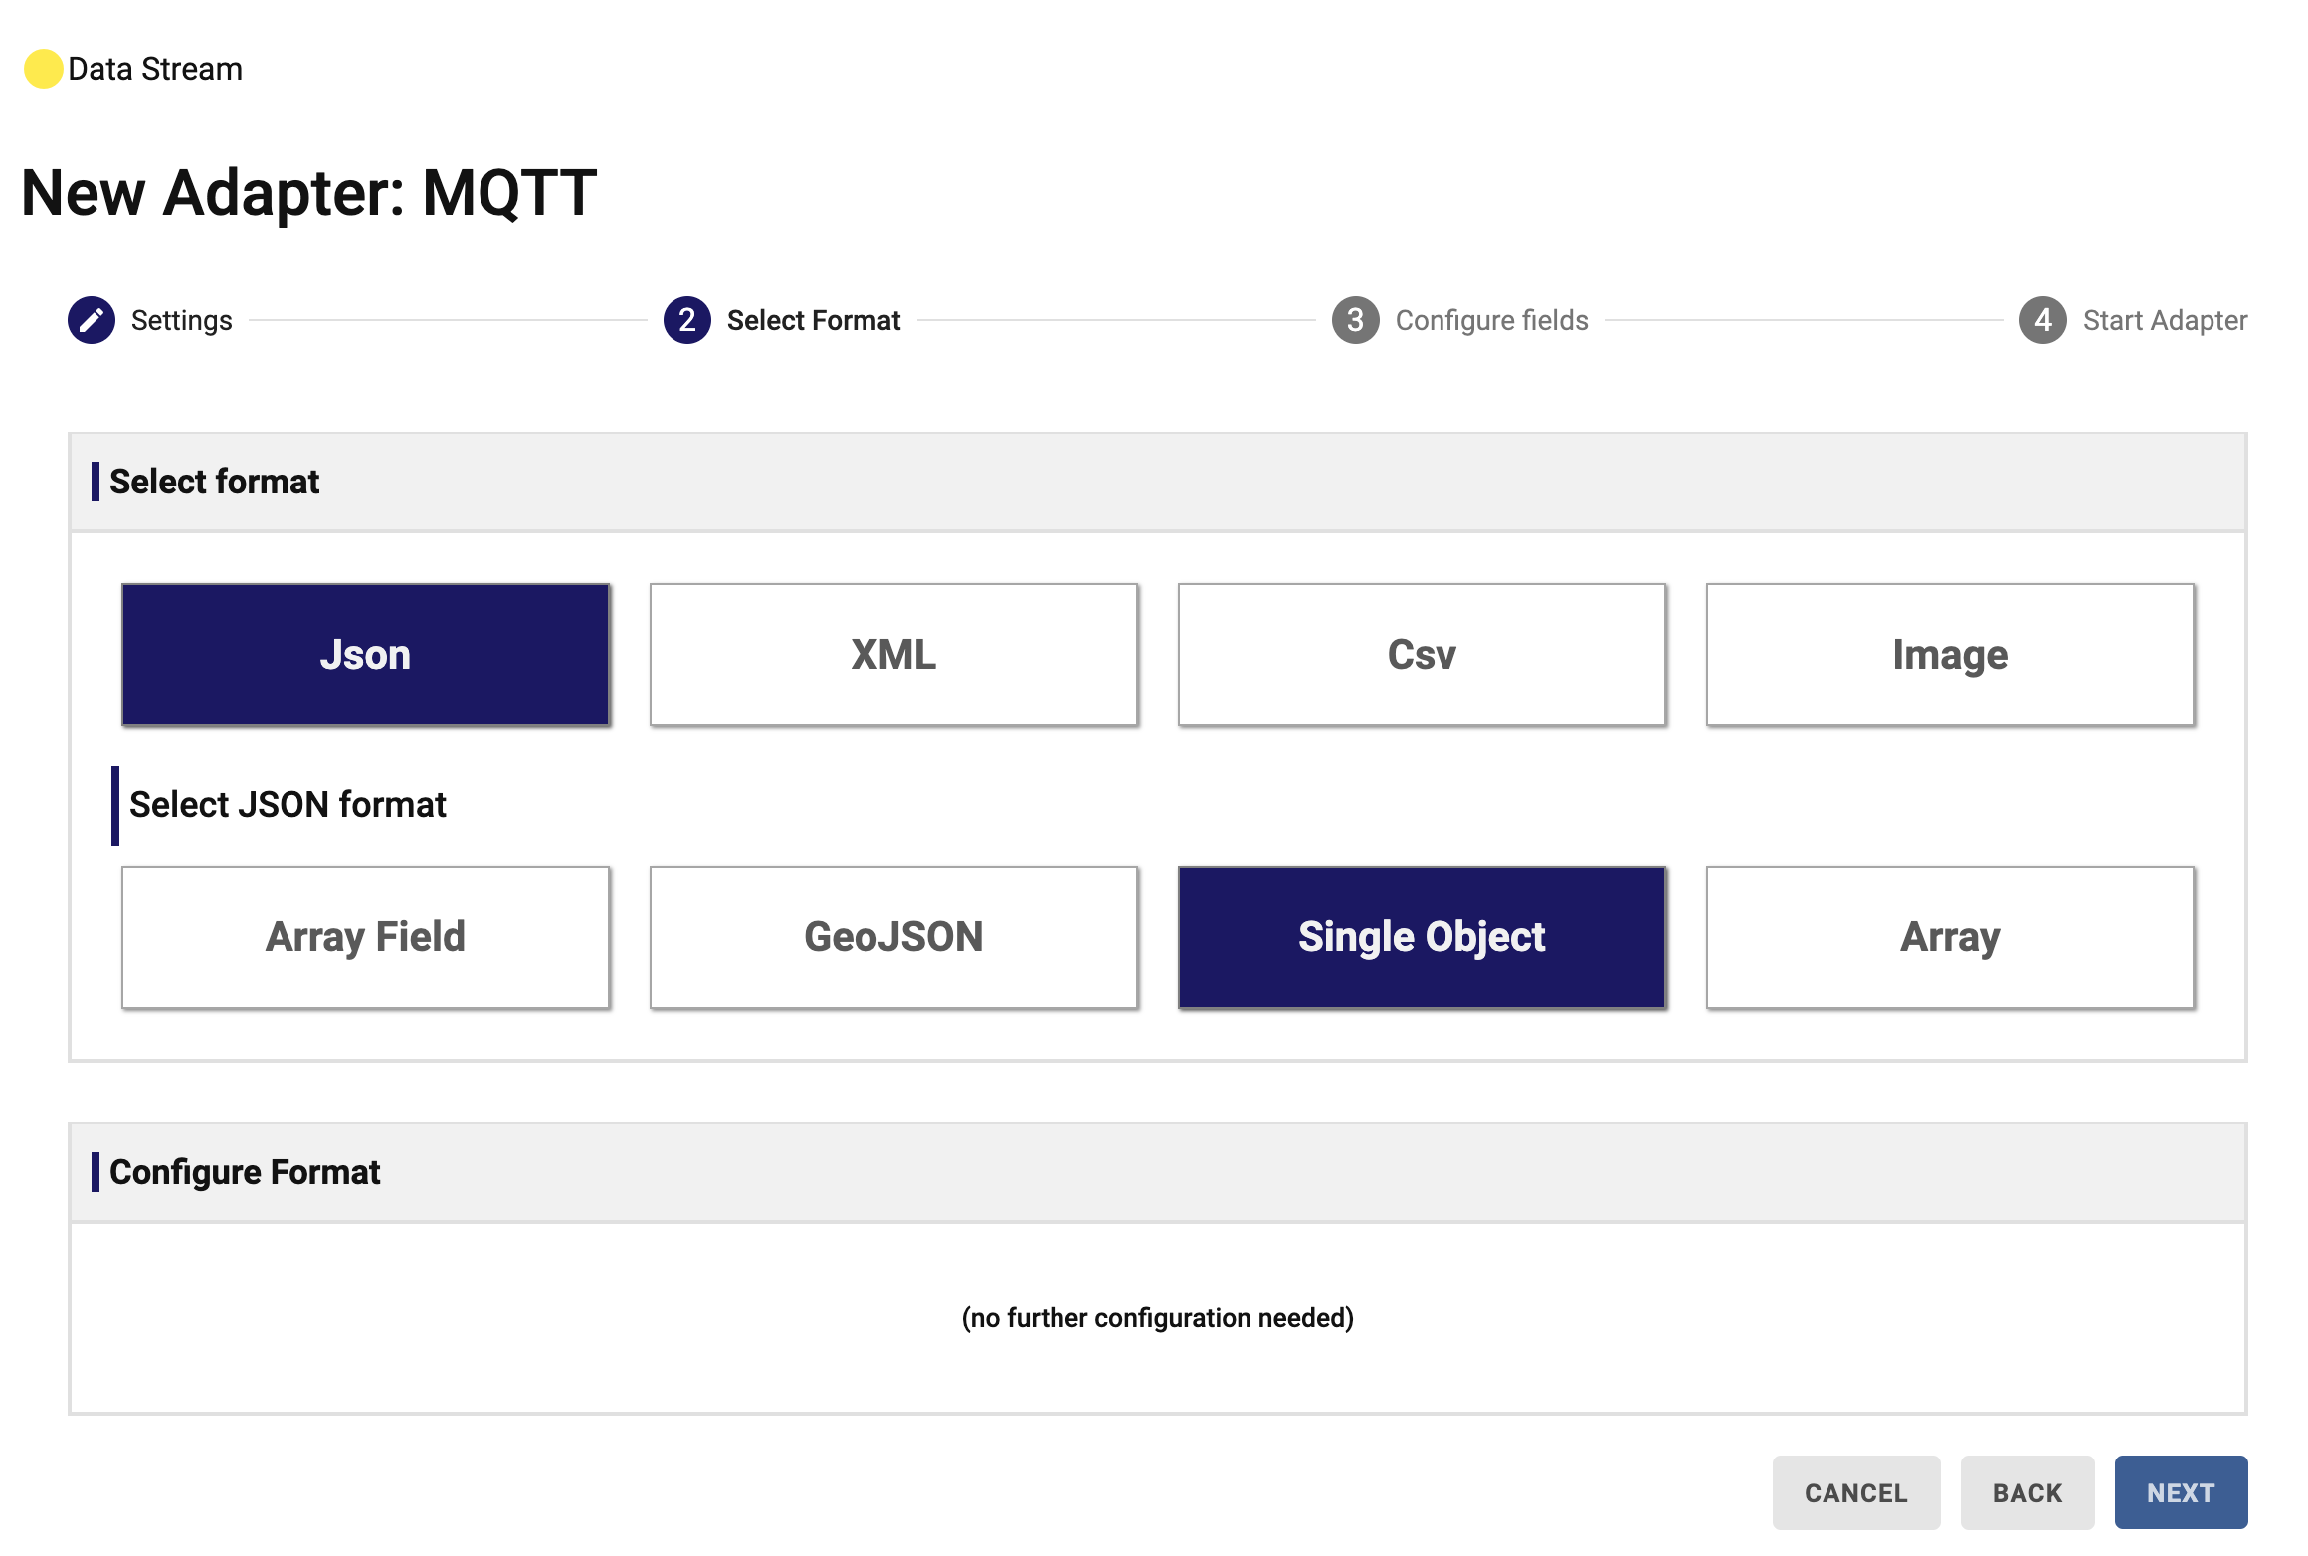The height and width of the screenshot is (1556, 2308).
Task: Choose the Csv format option
Action: coord(1422,655)
